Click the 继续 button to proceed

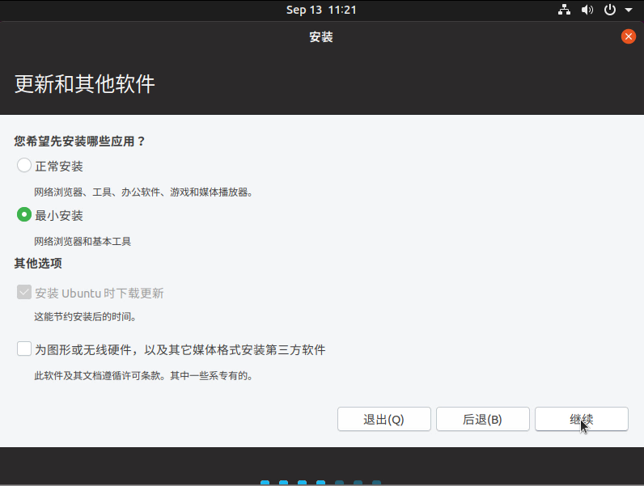pos(582,419)
